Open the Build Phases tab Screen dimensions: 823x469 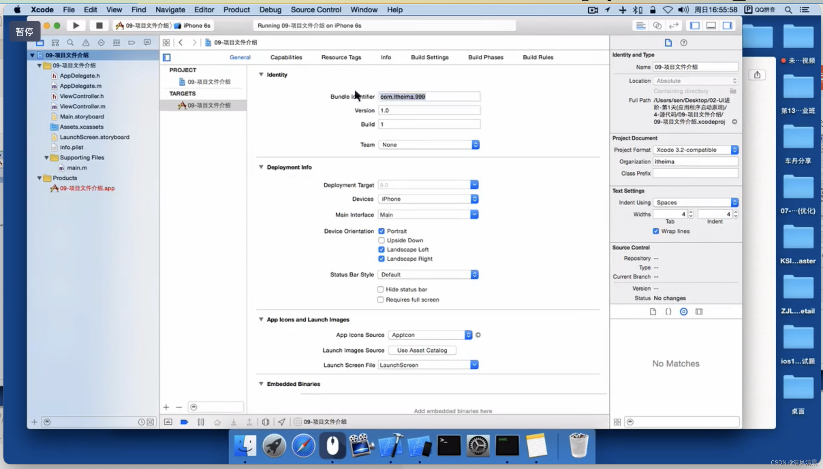tap(485, 57)
